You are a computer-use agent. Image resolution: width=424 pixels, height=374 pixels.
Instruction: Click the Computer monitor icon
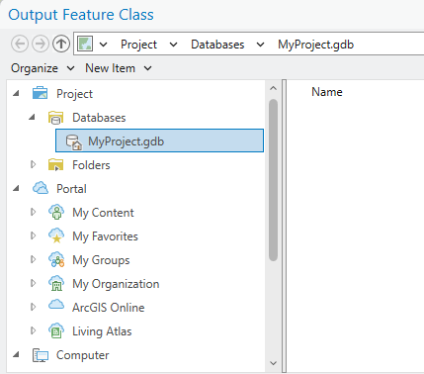point(41,355)
